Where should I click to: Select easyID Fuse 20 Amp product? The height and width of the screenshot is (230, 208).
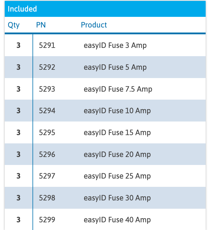click(117, 155)
